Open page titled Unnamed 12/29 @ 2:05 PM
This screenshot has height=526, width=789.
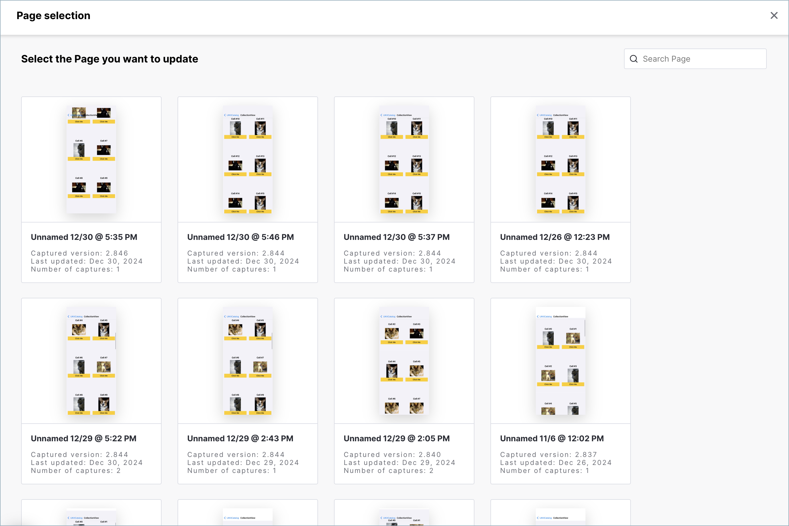coord(396,438)
